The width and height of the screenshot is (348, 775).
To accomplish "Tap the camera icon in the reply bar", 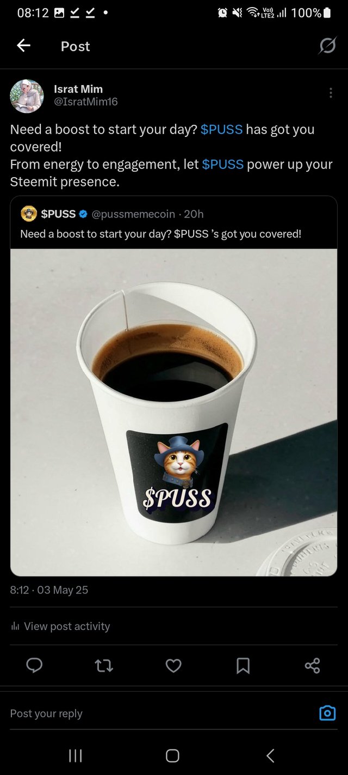I will (327, 713).
